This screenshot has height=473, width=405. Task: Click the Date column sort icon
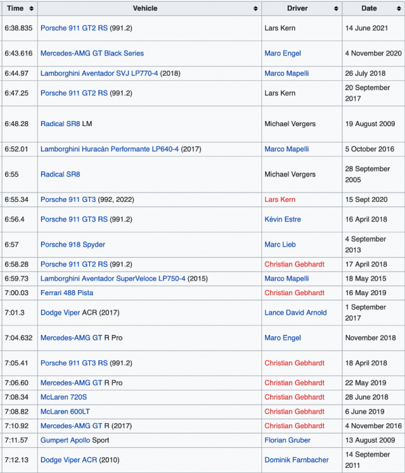(x=399, y=9)
